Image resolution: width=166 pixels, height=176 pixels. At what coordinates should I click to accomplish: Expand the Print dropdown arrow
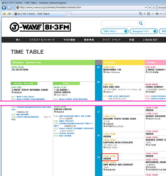(161, 14)
